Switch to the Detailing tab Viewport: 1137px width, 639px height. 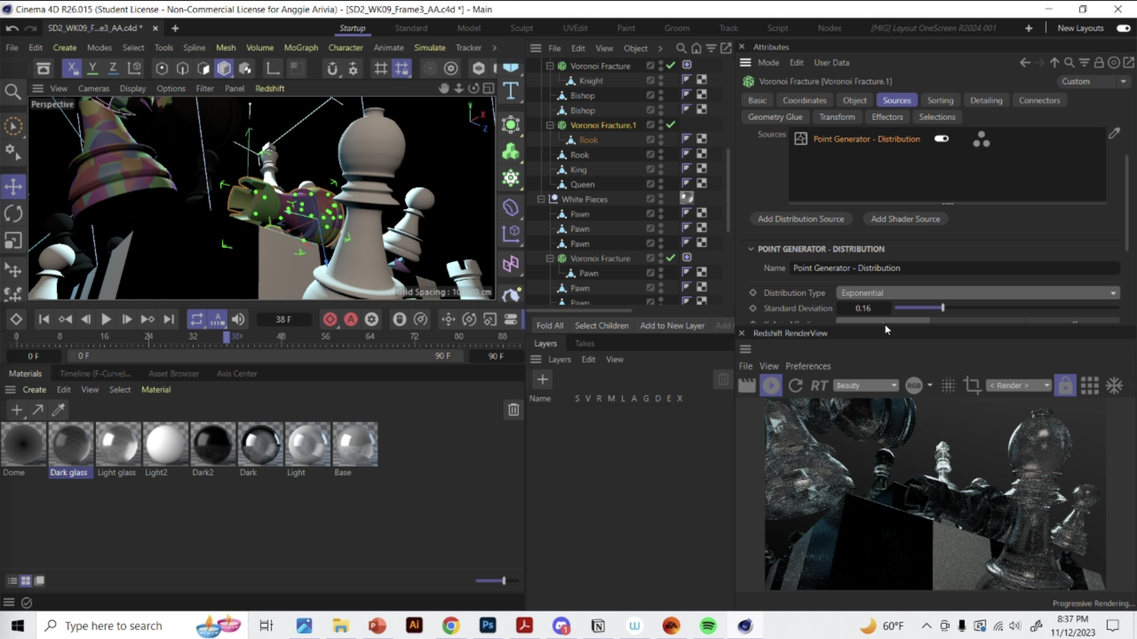pos(986,100)
